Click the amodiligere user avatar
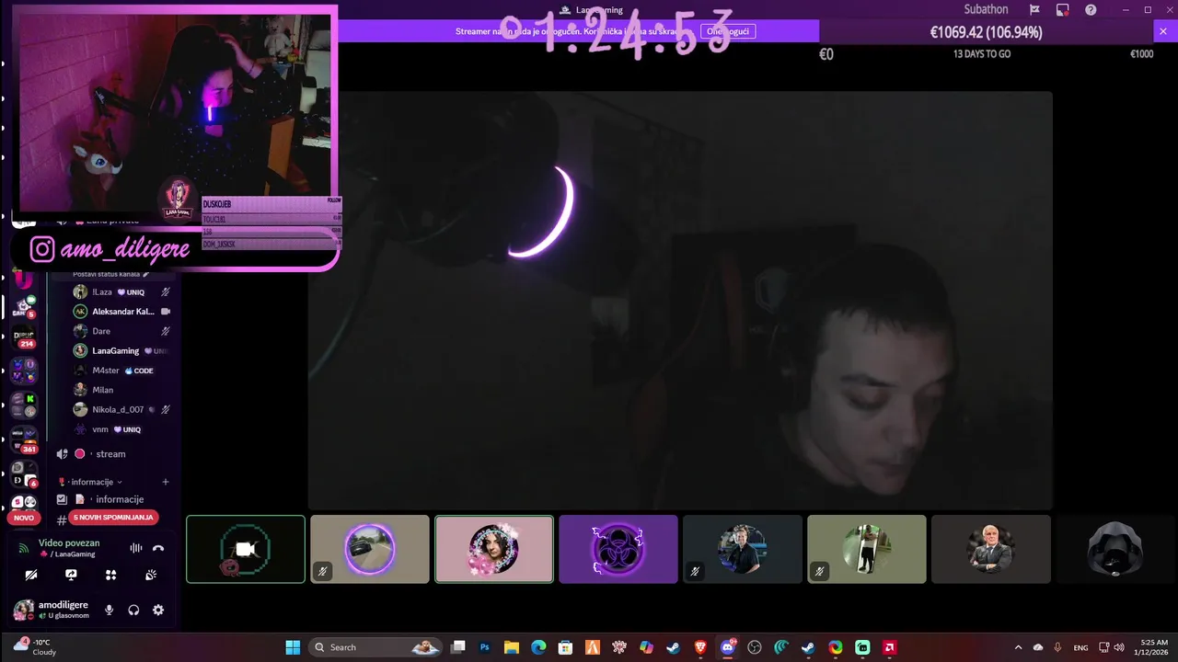The image size is (1178, 662). [x=23, y=610]
